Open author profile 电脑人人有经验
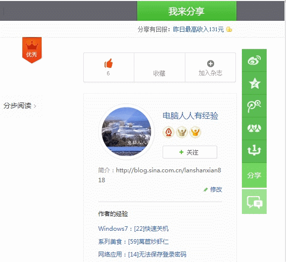The image size is (286, 262). click(x=190, y=116)
